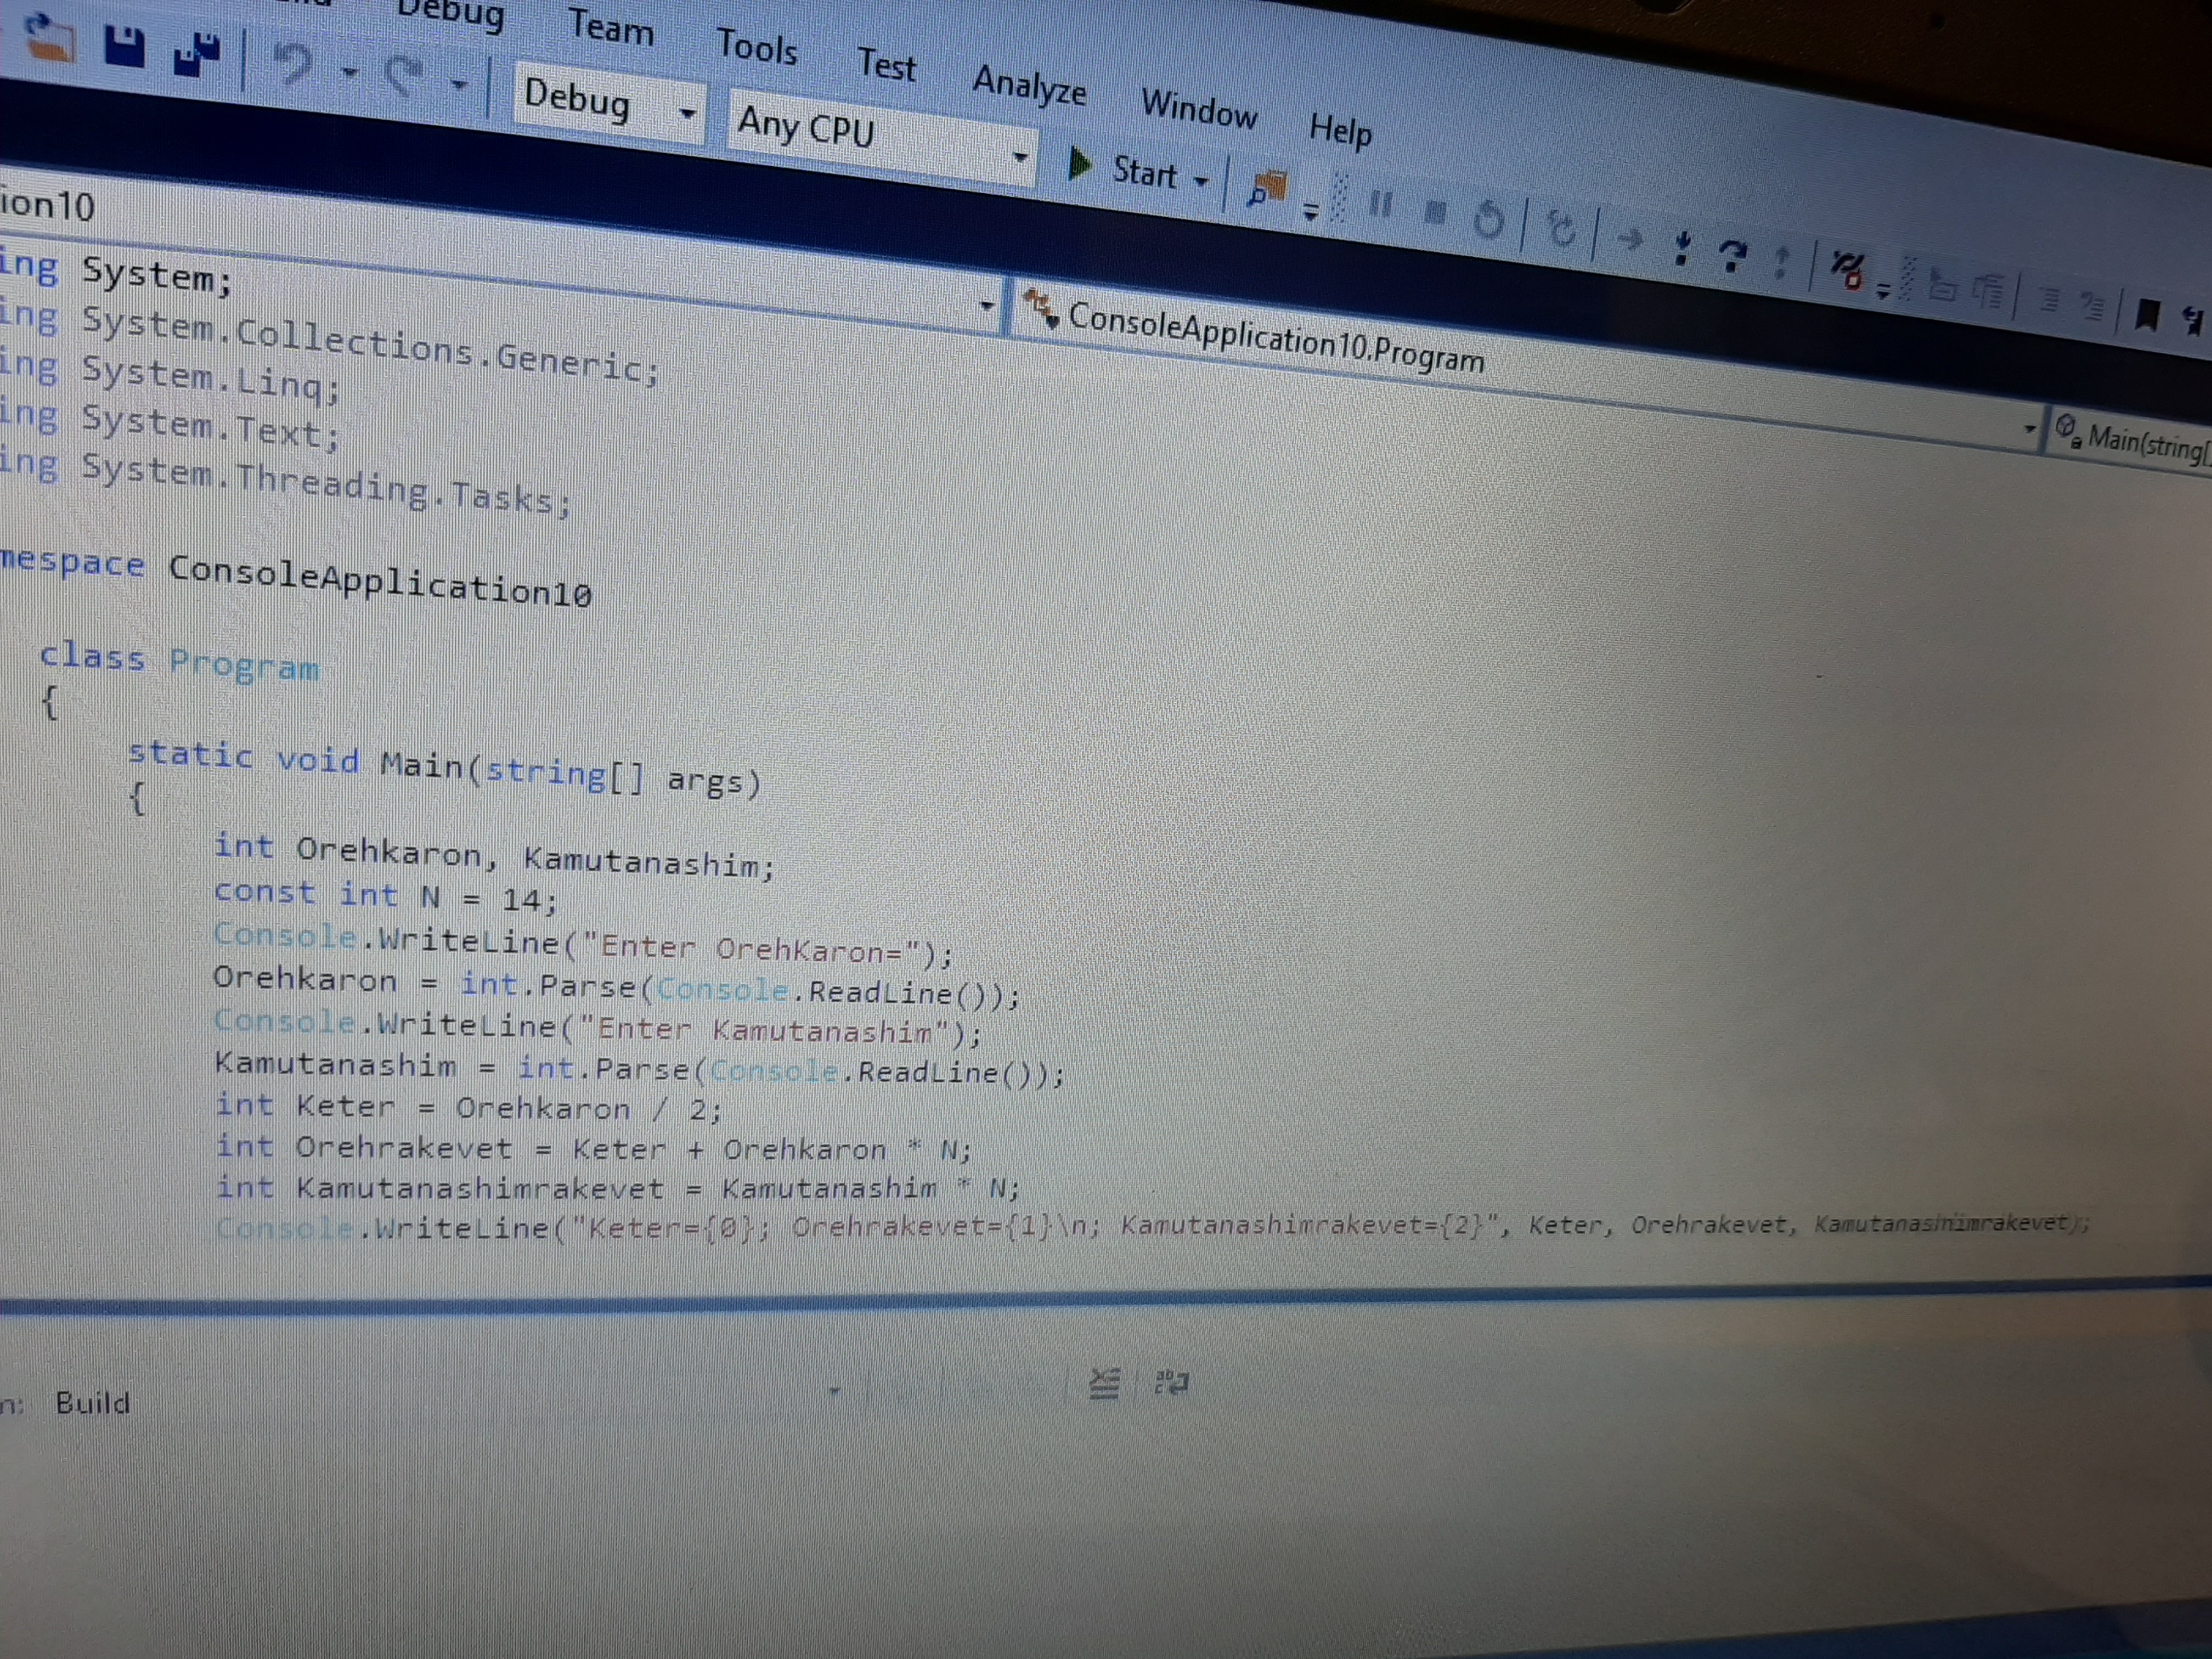Open the Window menu
This screenshot has width=2212, height=1659.
(x=1199, y=108)
